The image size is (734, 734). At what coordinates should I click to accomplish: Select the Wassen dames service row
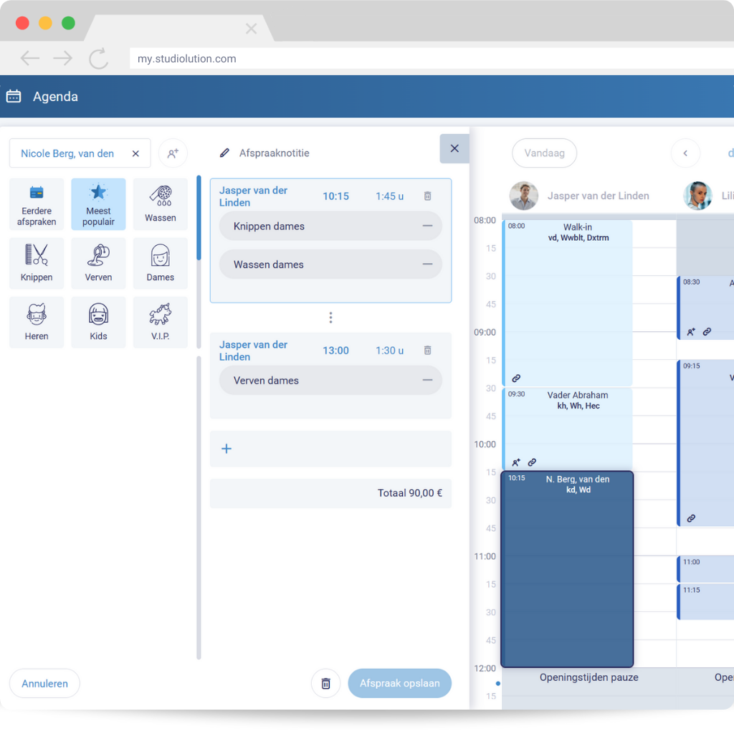330,264
